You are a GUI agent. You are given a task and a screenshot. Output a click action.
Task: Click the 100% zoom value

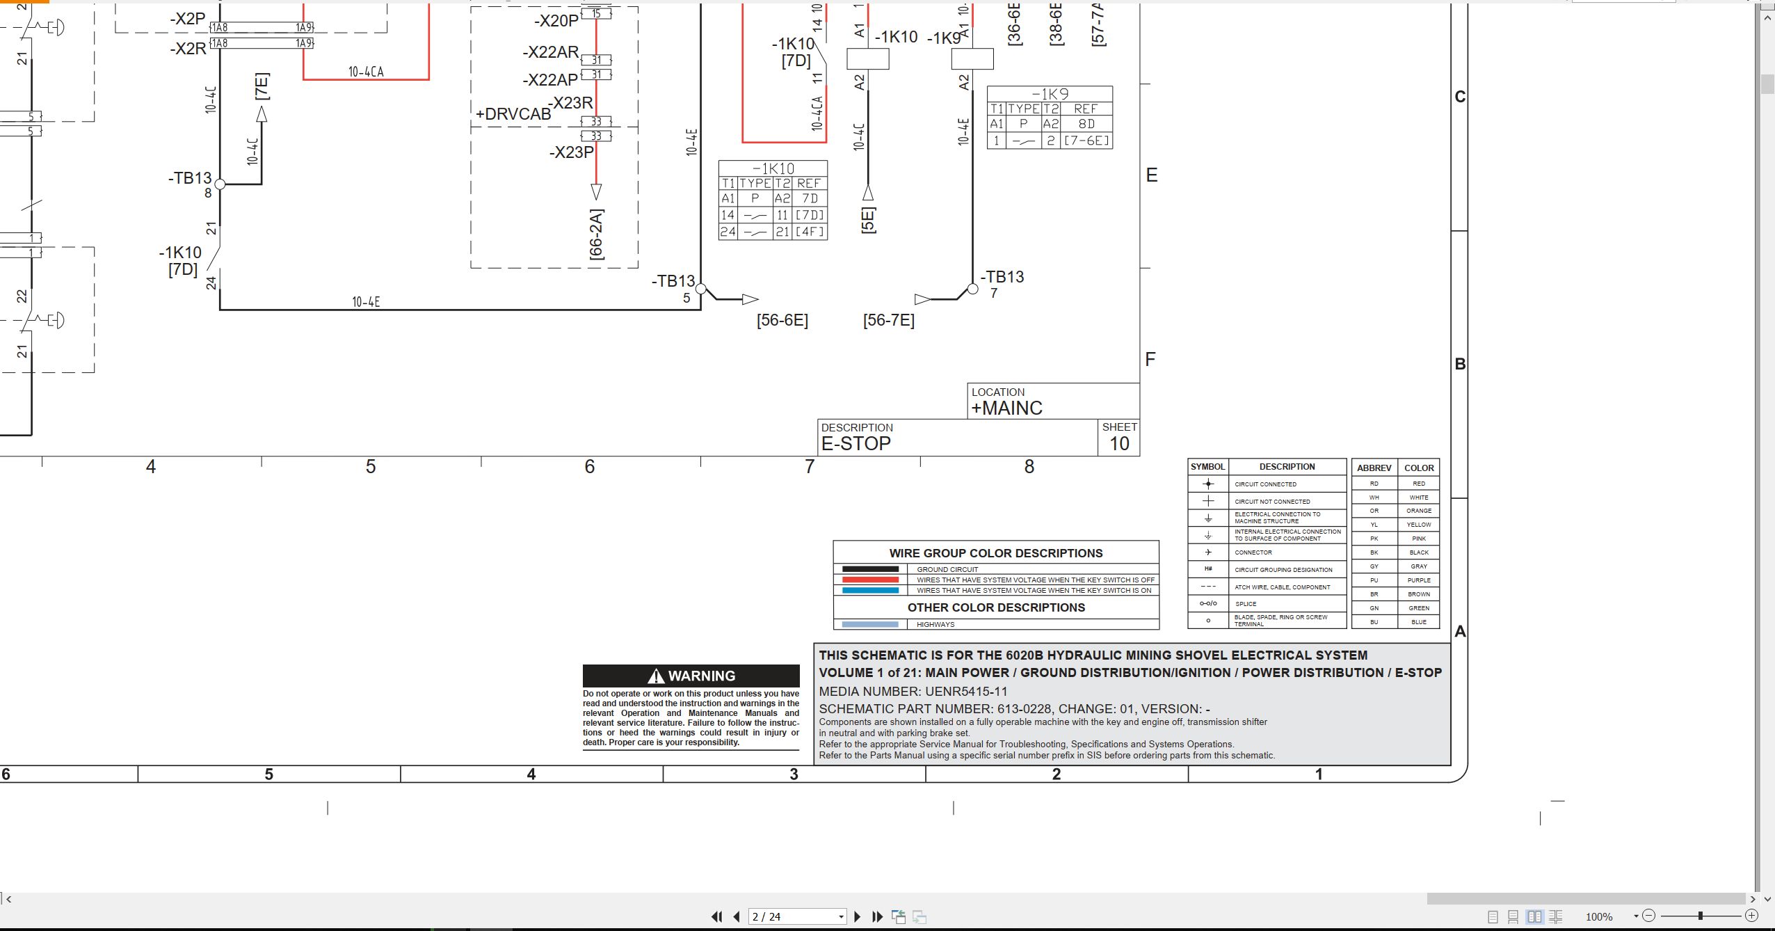pos(1599,917)
